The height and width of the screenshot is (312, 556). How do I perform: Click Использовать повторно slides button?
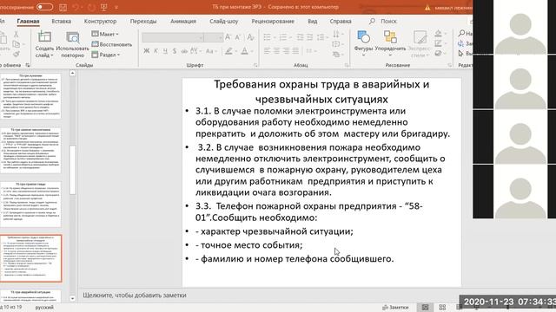click(73, 44)
